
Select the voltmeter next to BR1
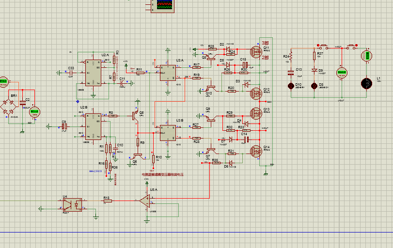[34, 112]
